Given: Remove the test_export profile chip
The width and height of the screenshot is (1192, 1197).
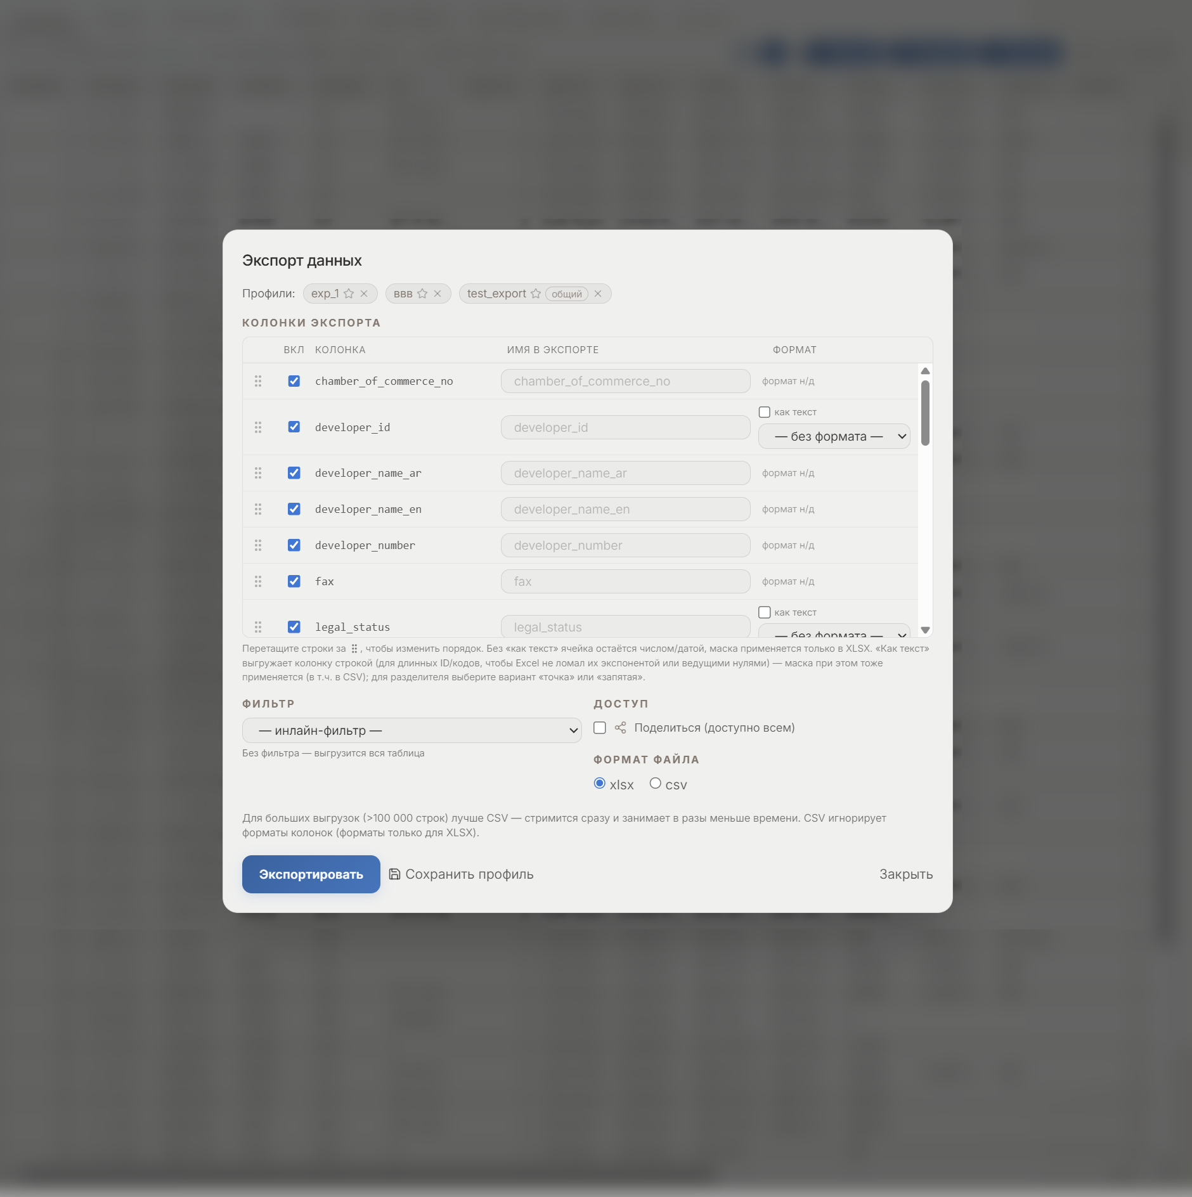Looking at the screenshot, I should pos(598,294).
